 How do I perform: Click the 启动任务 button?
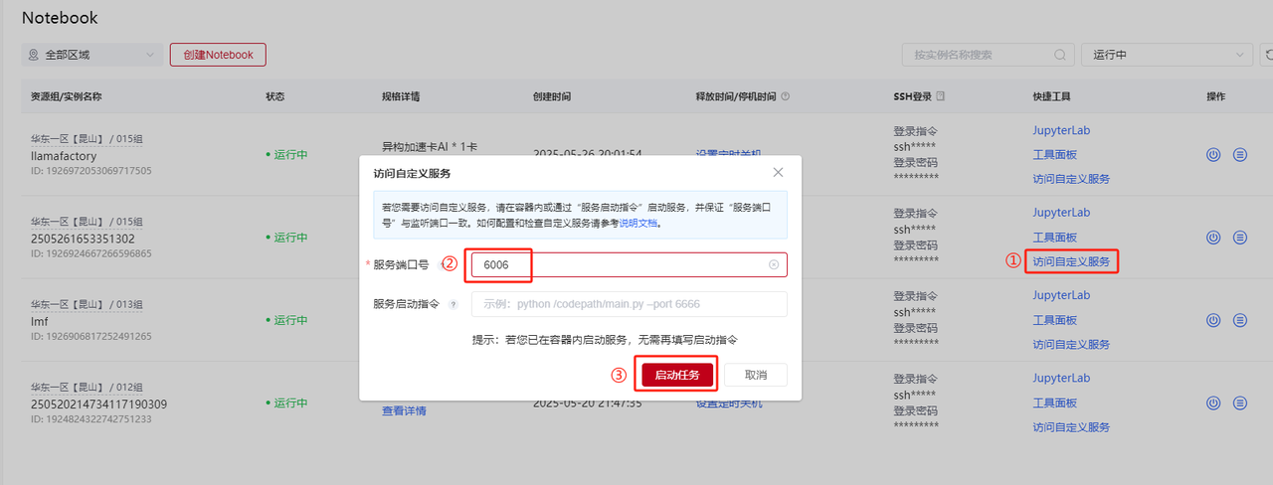point(677,375)
